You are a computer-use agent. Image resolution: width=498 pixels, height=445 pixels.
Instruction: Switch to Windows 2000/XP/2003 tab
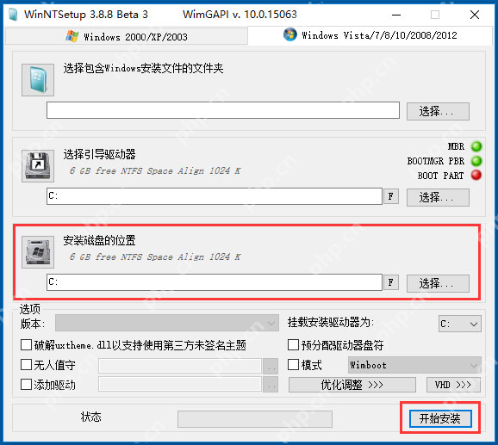click(127, 37)
